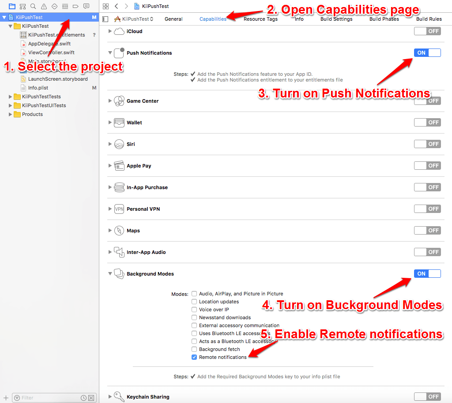Check the Location updates checkbox
This screenshot has width=452, height=403.
[194, 302]
